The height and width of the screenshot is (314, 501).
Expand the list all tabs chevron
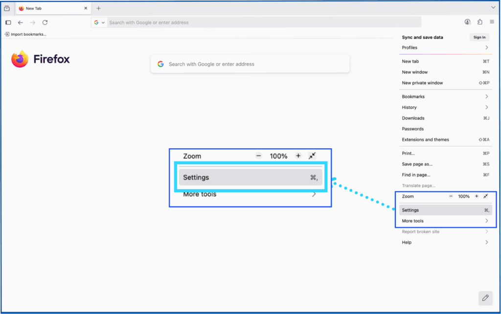point(493,8)
